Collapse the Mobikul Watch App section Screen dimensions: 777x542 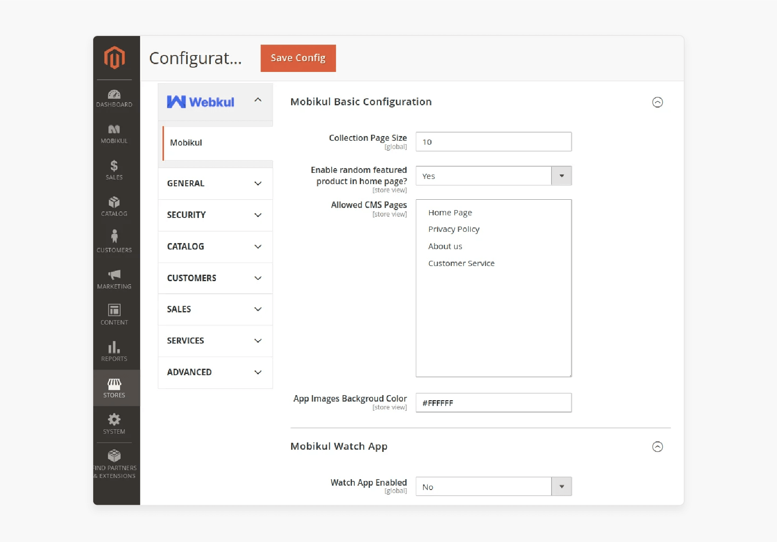pyautogui.click(x=657, y=447)
